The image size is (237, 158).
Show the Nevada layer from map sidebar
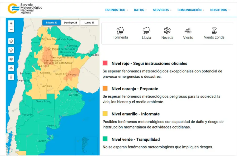click(11, 59)
